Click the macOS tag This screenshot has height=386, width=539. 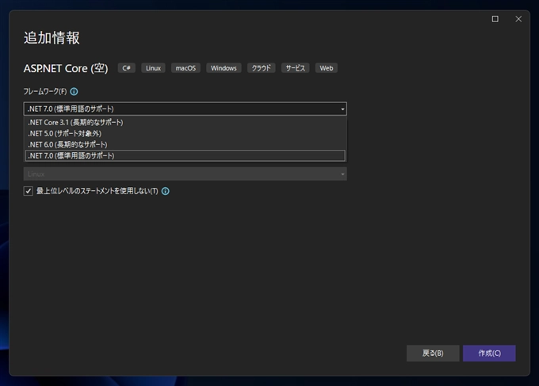185,68
